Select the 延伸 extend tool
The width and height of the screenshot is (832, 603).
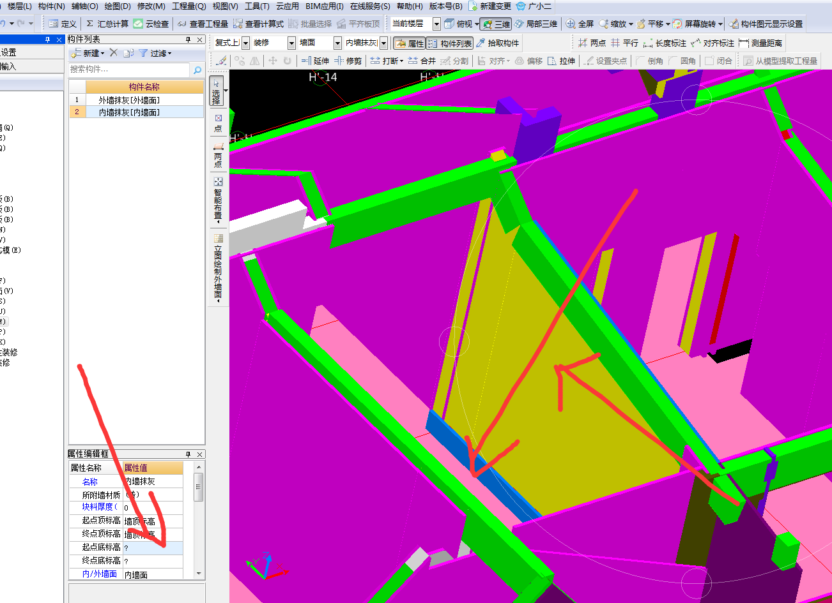(315, 61)
